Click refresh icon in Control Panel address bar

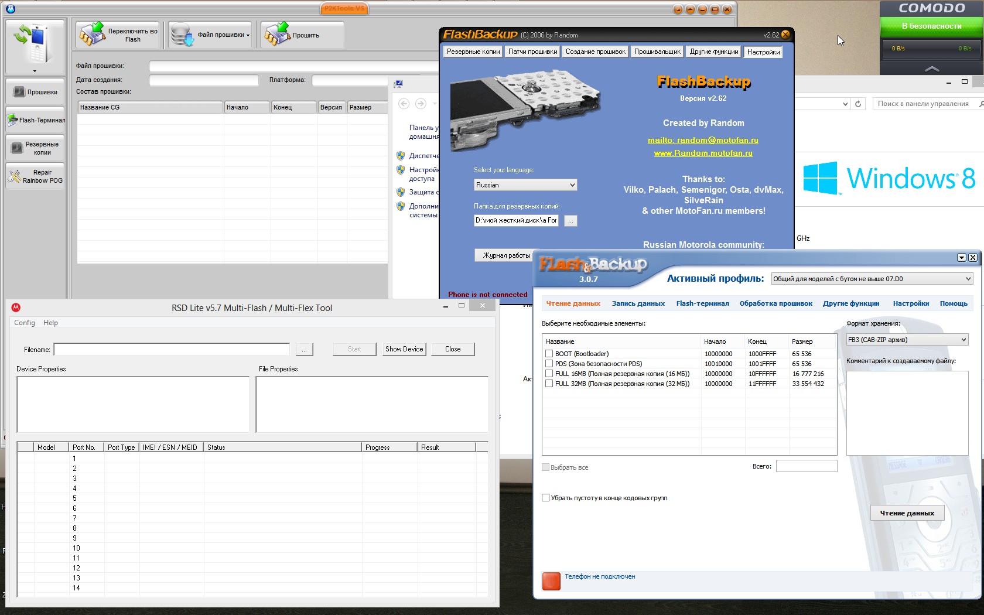(858, 104)
